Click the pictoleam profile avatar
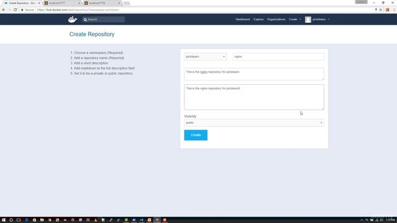397x223 pixels. click(x=308, y=19)
